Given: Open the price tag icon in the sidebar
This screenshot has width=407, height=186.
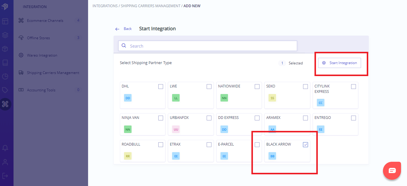Looking at the screenshot, I should [5, 90].
